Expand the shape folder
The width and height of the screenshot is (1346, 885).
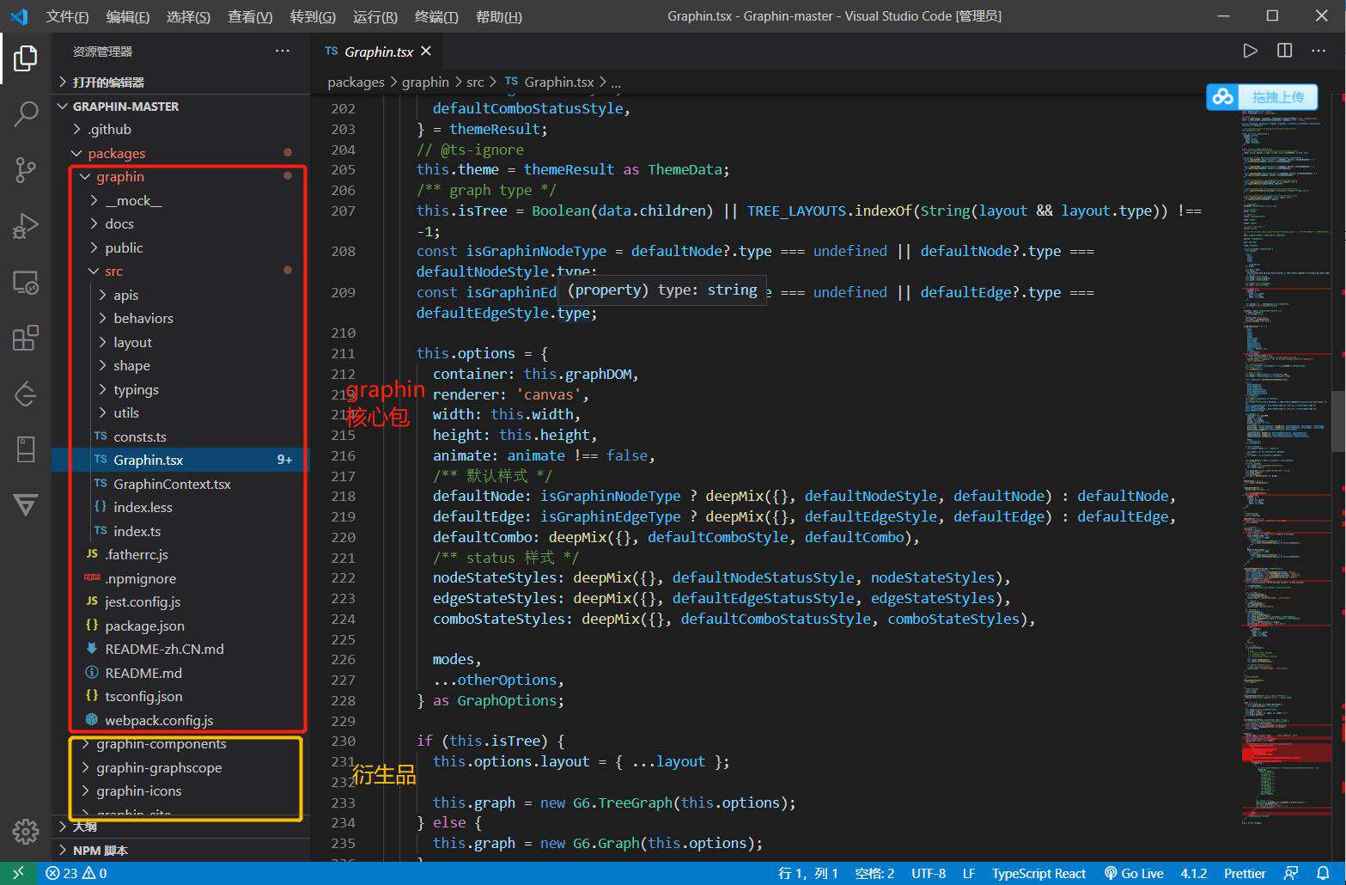(180, 365)
